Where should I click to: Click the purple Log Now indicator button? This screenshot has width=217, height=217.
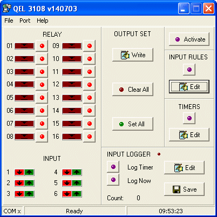113,180
